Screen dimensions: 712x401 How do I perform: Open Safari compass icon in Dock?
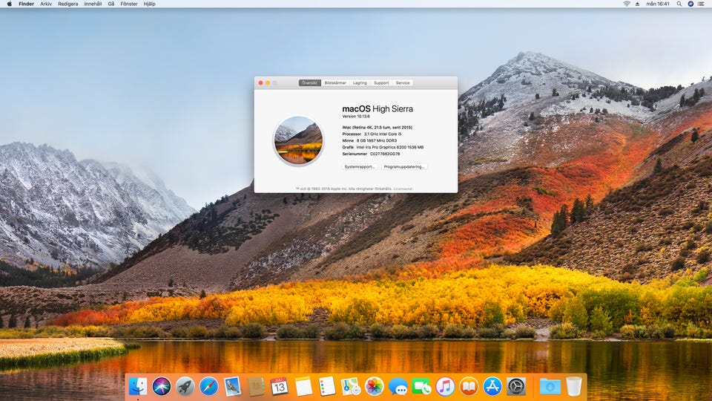(208, 386)
